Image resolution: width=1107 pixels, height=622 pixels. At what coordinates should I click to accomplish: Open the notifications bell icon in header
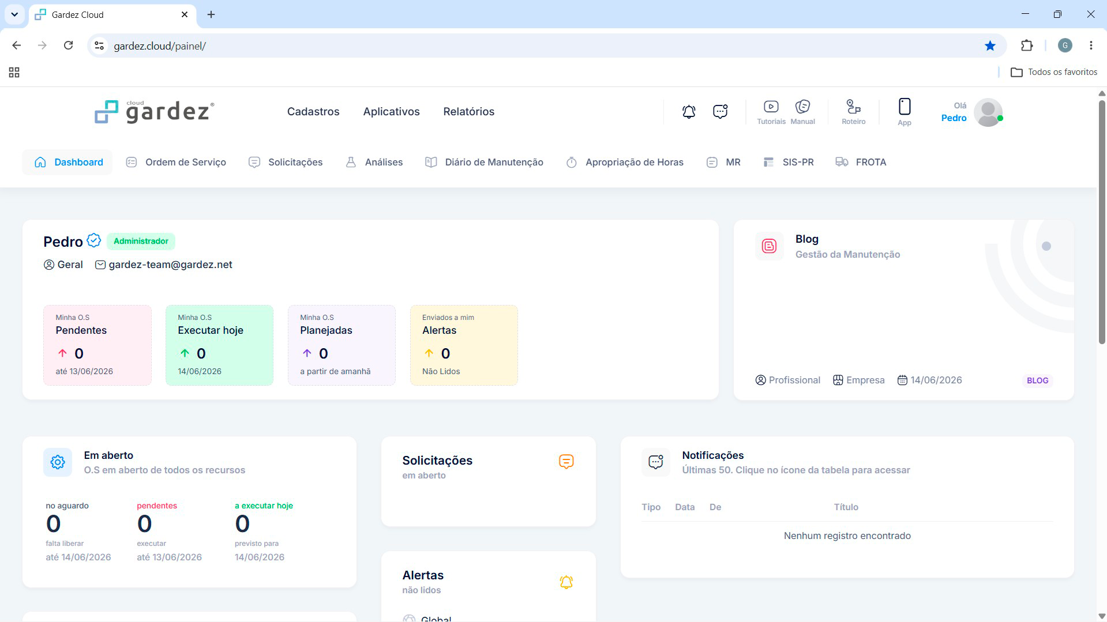click(689, 112)
